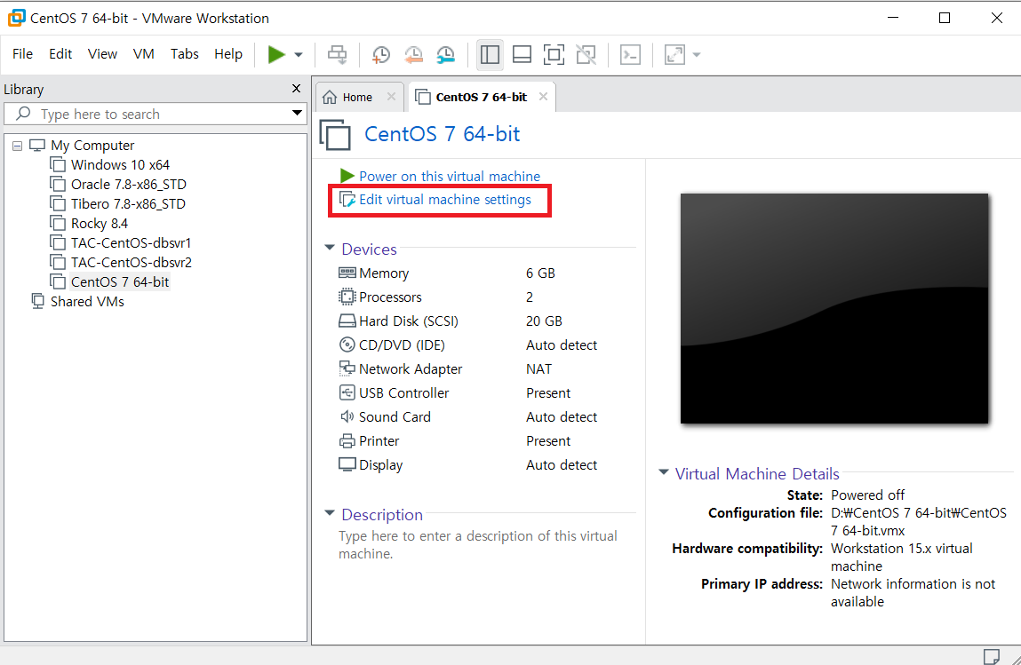Collapse the Virtual Machine Details section
The image size is (1021, 665).
tap(664, 472)
